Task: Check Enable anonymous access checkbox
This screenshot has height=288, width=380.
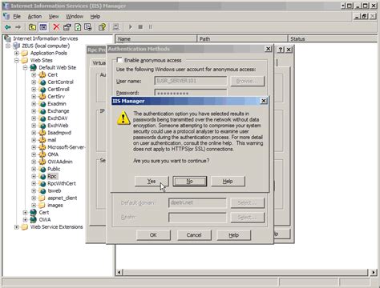Action: pos(119,60)
